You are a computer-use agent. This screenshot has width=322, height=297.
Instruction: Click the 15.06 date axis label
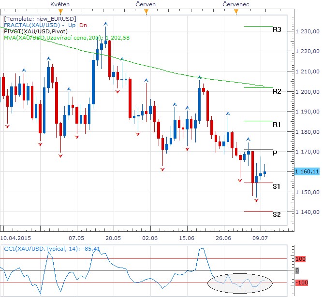(x=187, y=238)
